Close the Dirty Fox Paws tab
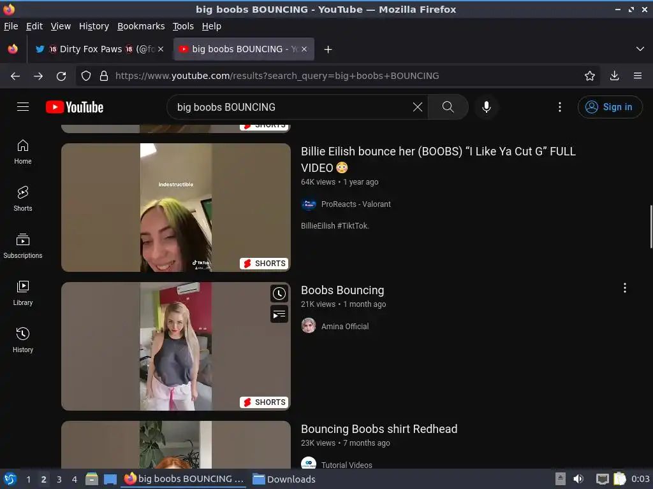This screenshot has width=653, height=489. (161, 49)
